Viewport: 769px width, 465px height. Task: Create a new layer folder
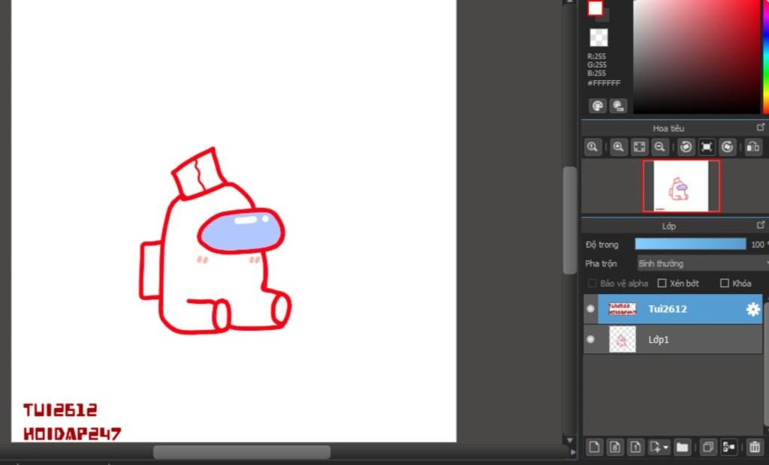(682, 447)
